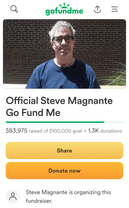Click the word "fundraiser." in organizer line

(x=39, y=201)
